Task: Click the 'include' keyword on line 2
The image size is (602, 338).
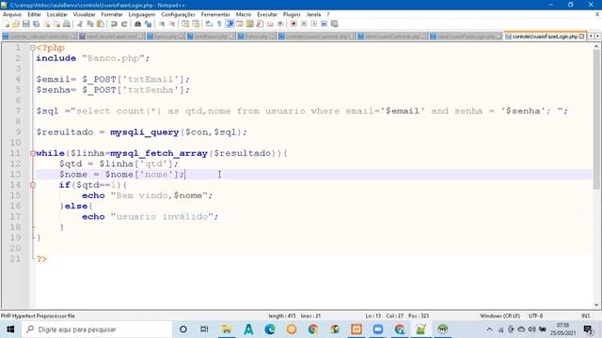Action: coord(56,58)
